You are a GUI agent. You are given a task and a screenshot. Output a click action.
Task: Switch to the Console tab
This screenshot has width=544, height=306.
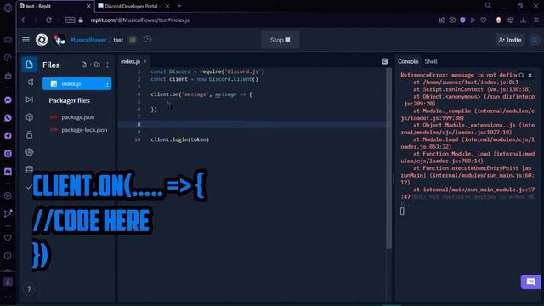408,61
